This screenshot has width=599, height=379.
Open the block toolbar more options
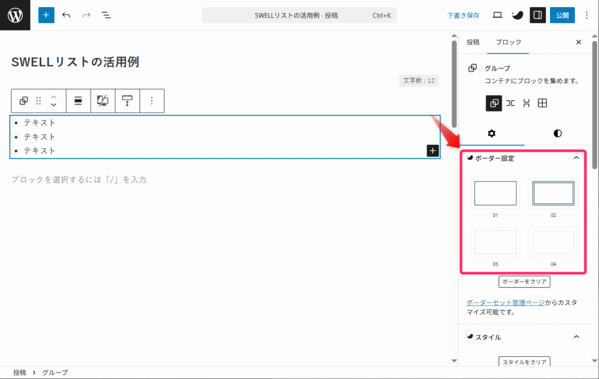click(152, 100)
